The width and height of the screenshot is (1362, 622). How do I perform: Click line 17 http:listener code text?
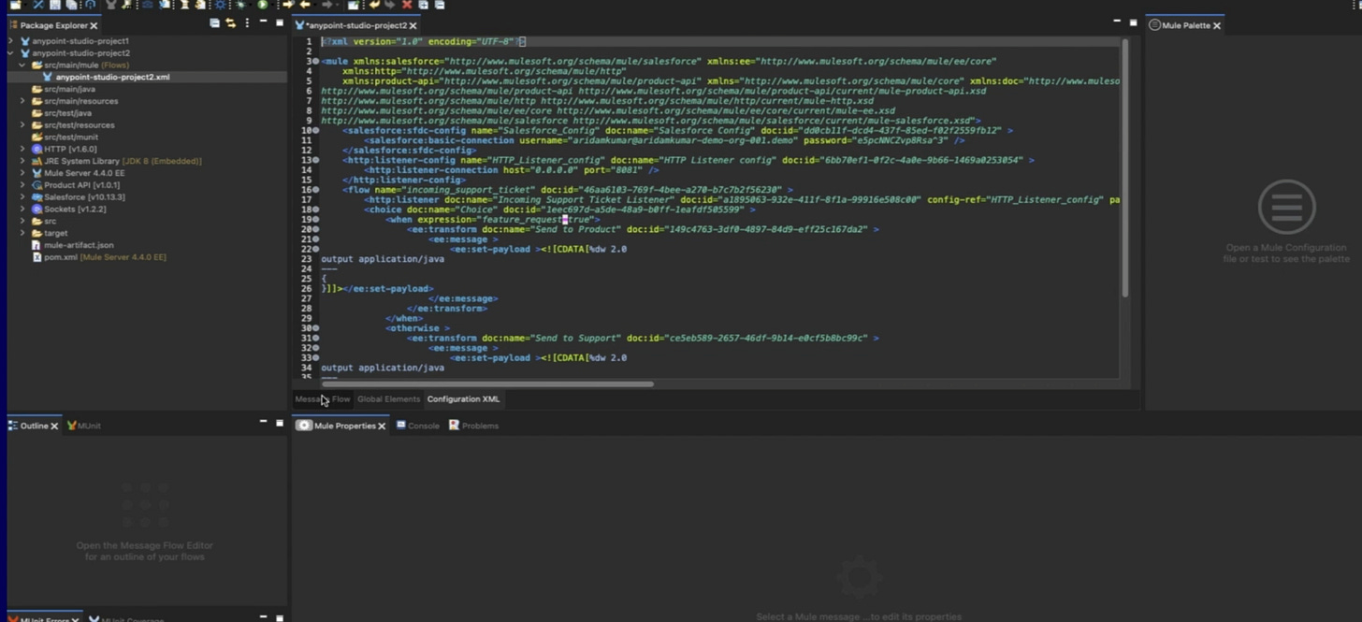click(743, 200)
